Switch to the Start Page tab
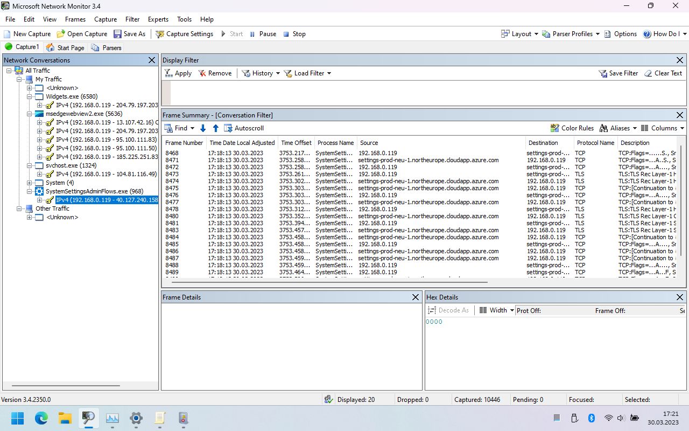 [65, 47]
